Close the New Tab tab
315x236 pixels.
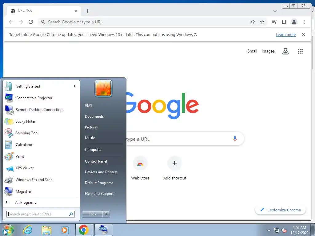(76, 11)
